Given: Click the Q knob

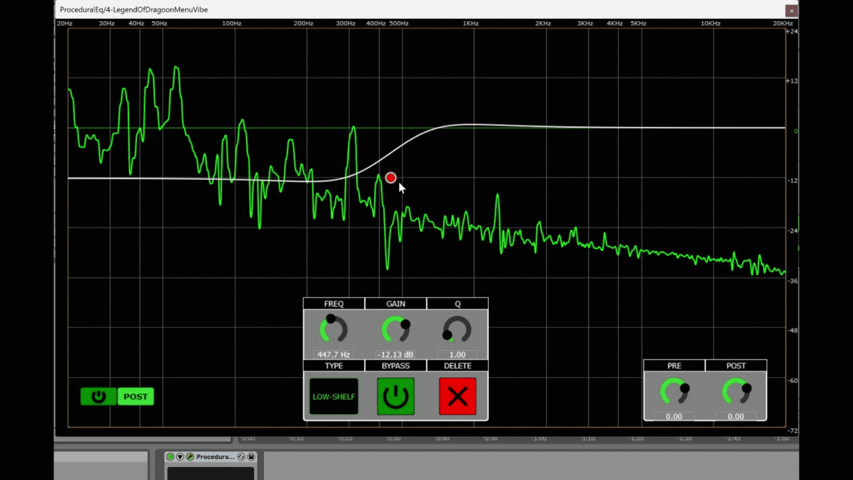Looking at the screenshot, I should (457, 330).
